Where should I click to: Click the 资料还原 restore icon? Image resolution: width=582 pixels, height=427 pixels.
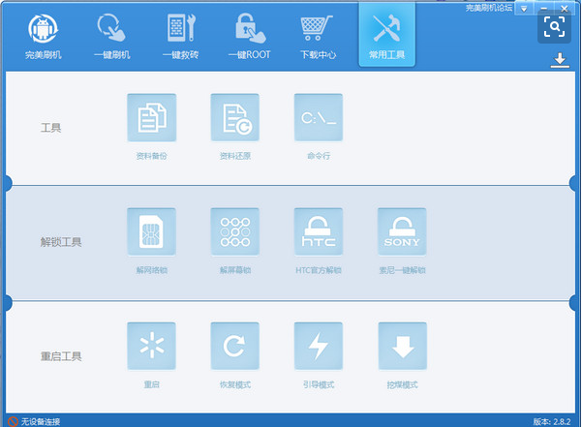235,117
